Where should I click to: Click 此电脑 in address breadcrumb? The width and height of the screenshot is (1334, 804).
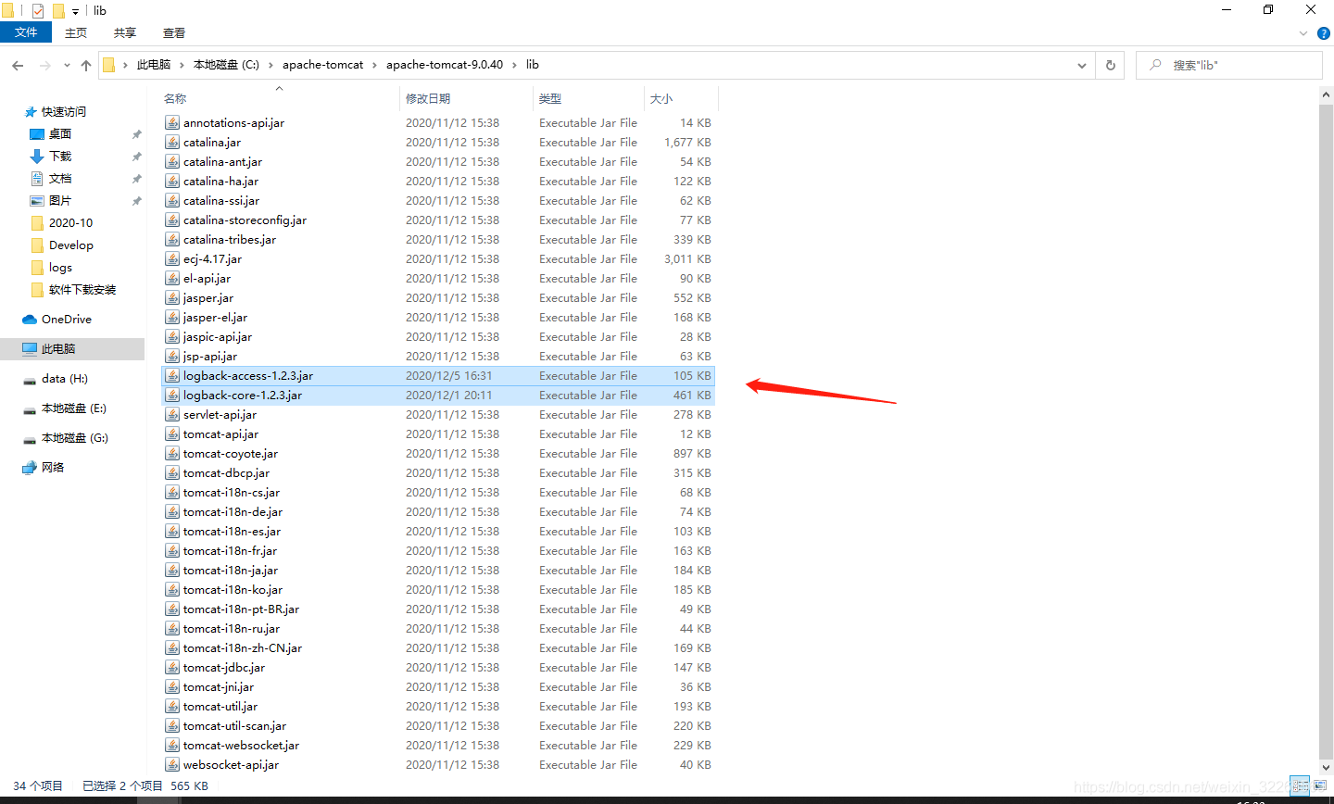click(154, 65)
